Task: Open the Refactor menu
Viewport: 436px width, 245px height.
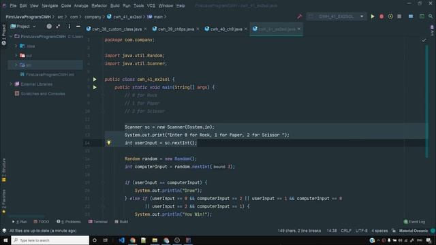Action: click(x=99, y=5)
